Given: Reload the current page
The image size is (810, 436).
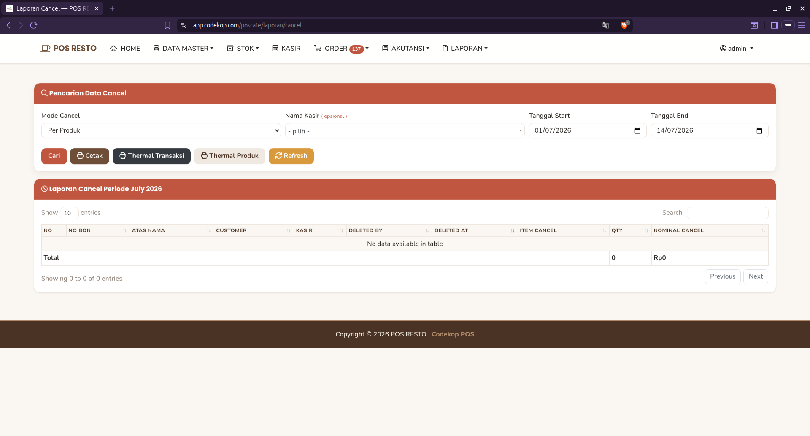Looking at the screenshot, I should pyautogui.click(x=34, y=25).
